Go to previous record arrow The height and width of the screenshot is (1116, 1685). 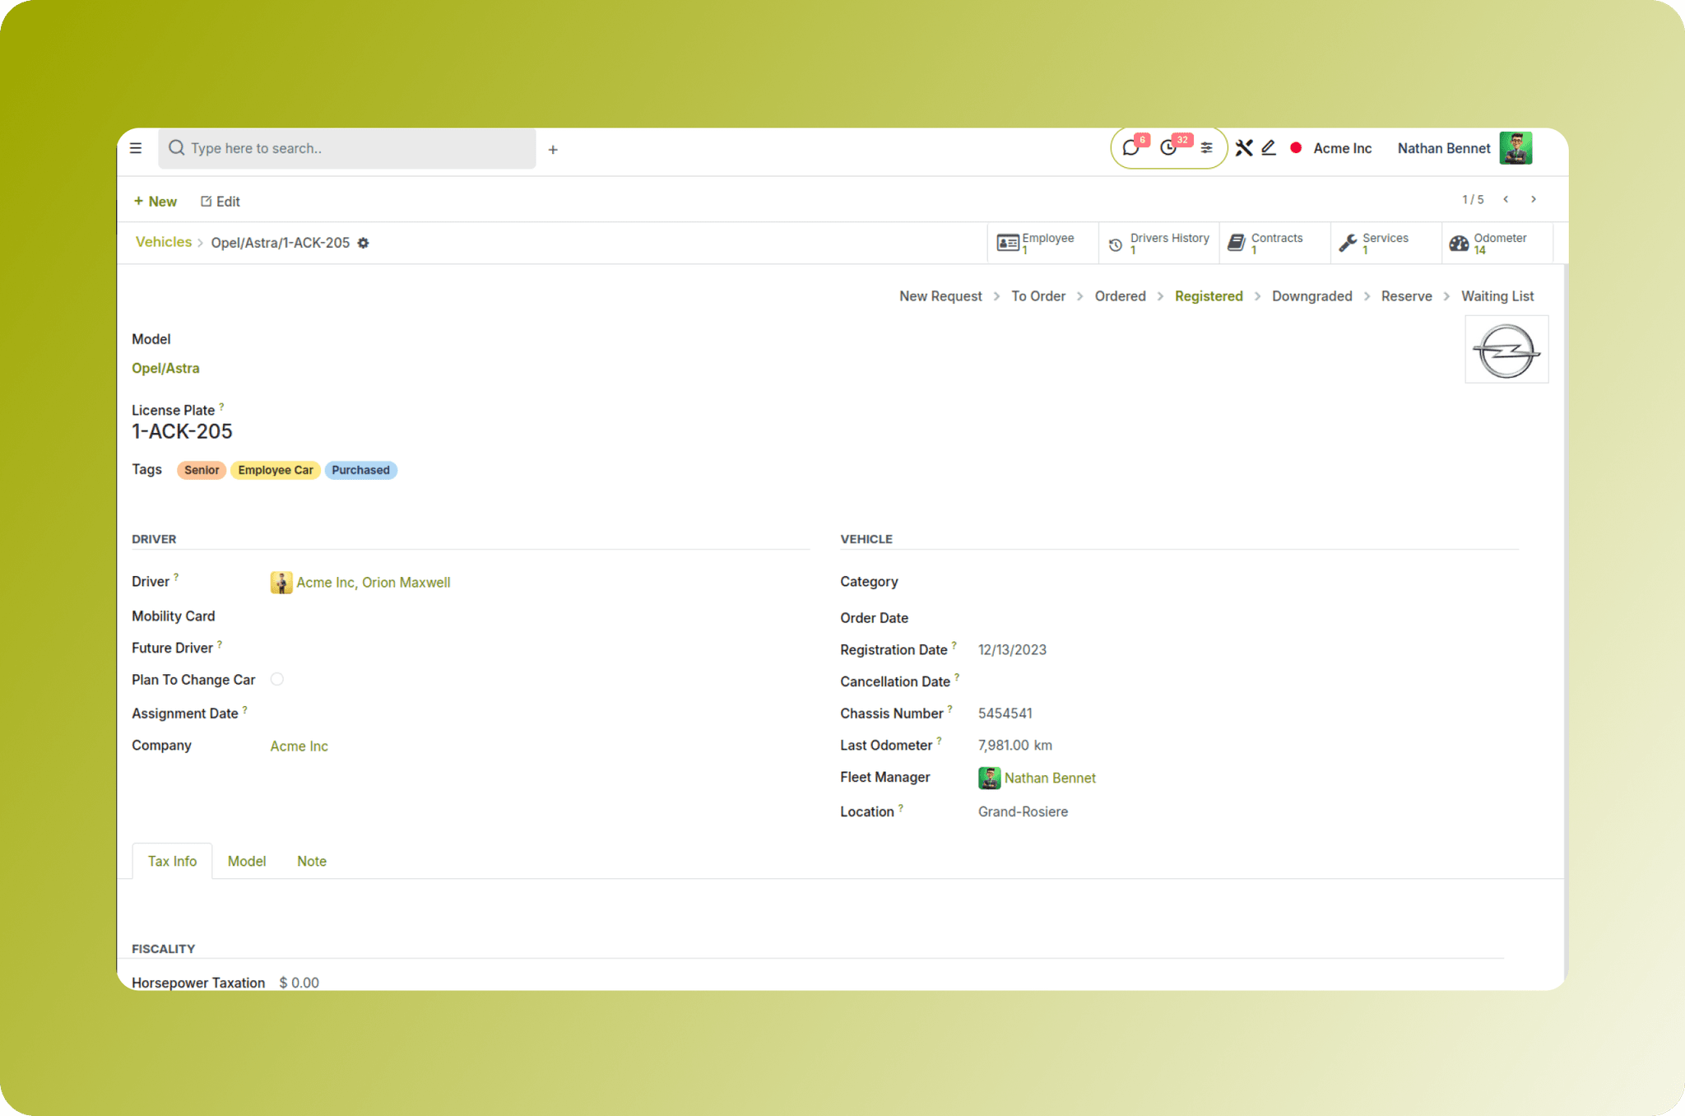(x=1506, y=199)
